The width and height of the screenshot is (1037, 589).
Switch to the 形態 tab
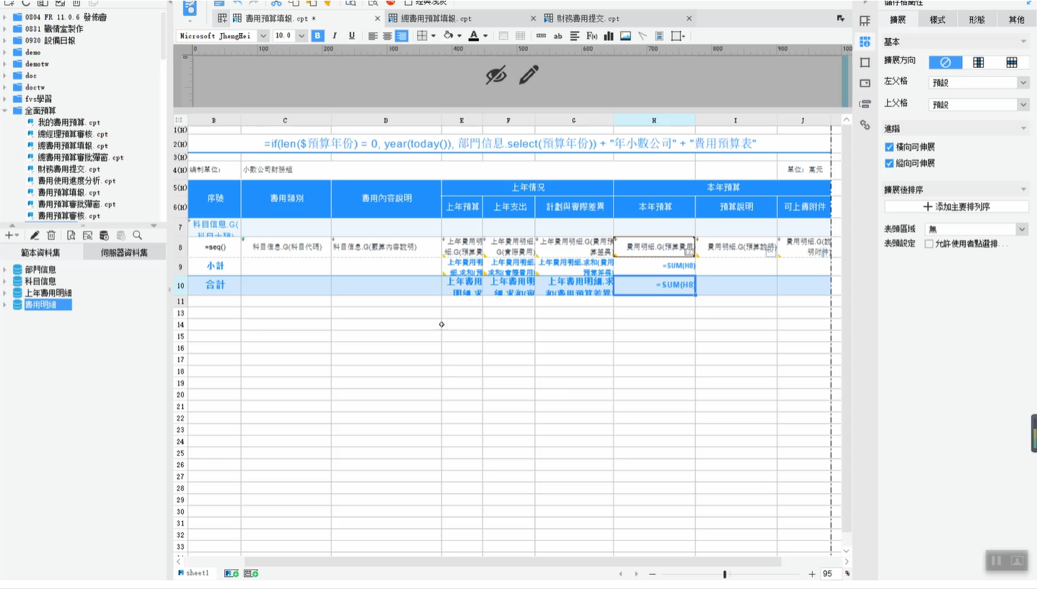pos(976,20)
